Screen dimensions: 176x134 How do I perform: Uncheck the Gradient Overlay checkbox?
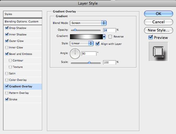pos(7,86)
